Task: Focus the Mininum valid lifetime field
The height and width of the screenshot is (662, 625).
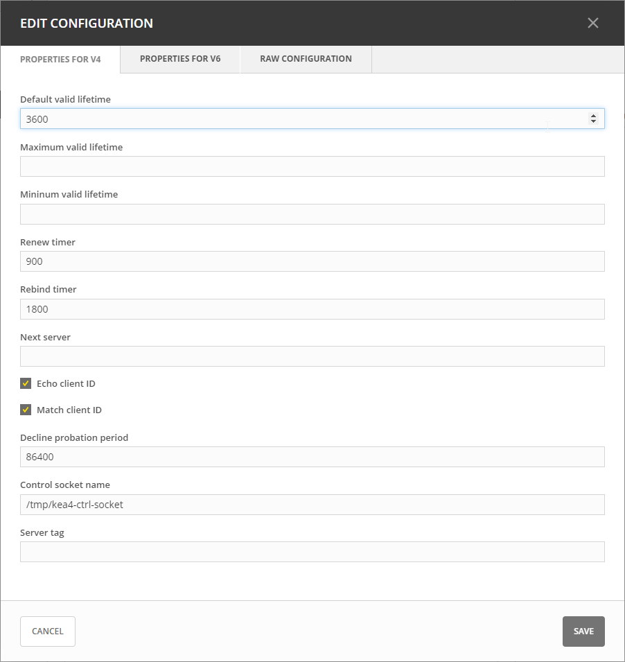Action: coord(312,214)
